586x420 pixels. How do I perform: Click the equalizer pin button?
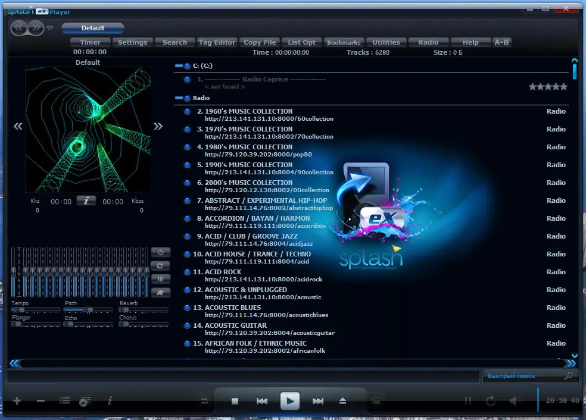pyautogui.click(x=161, y=292)
